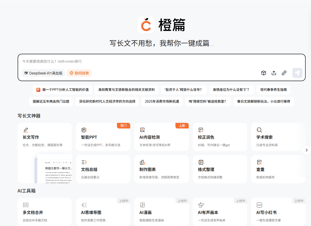The width and height of the screenshot is (311, 226).
Task: Click the 学术搜索 card title
Action: click(x=265, y=137)
